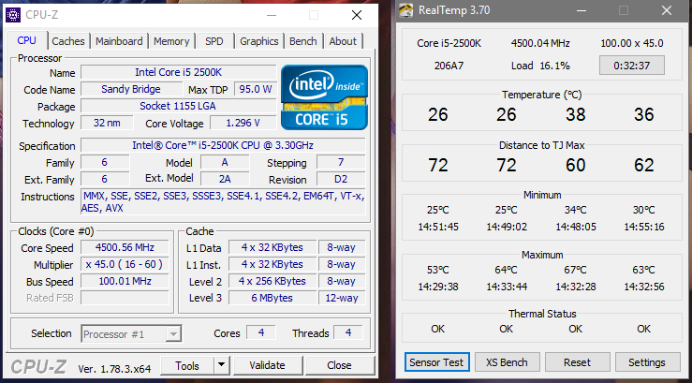This screenshot has width=692, height=383.
Task: Click the Core Voltage value 1.296 V
Action: pos(243,123)
